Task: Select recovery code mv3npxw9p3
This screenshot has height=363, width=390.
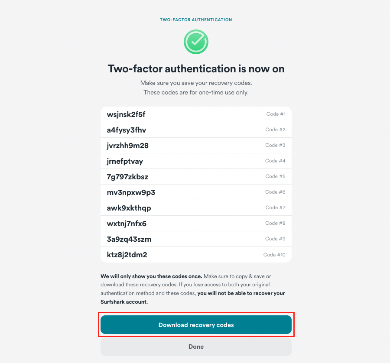Action: click(x=131, y=192)
